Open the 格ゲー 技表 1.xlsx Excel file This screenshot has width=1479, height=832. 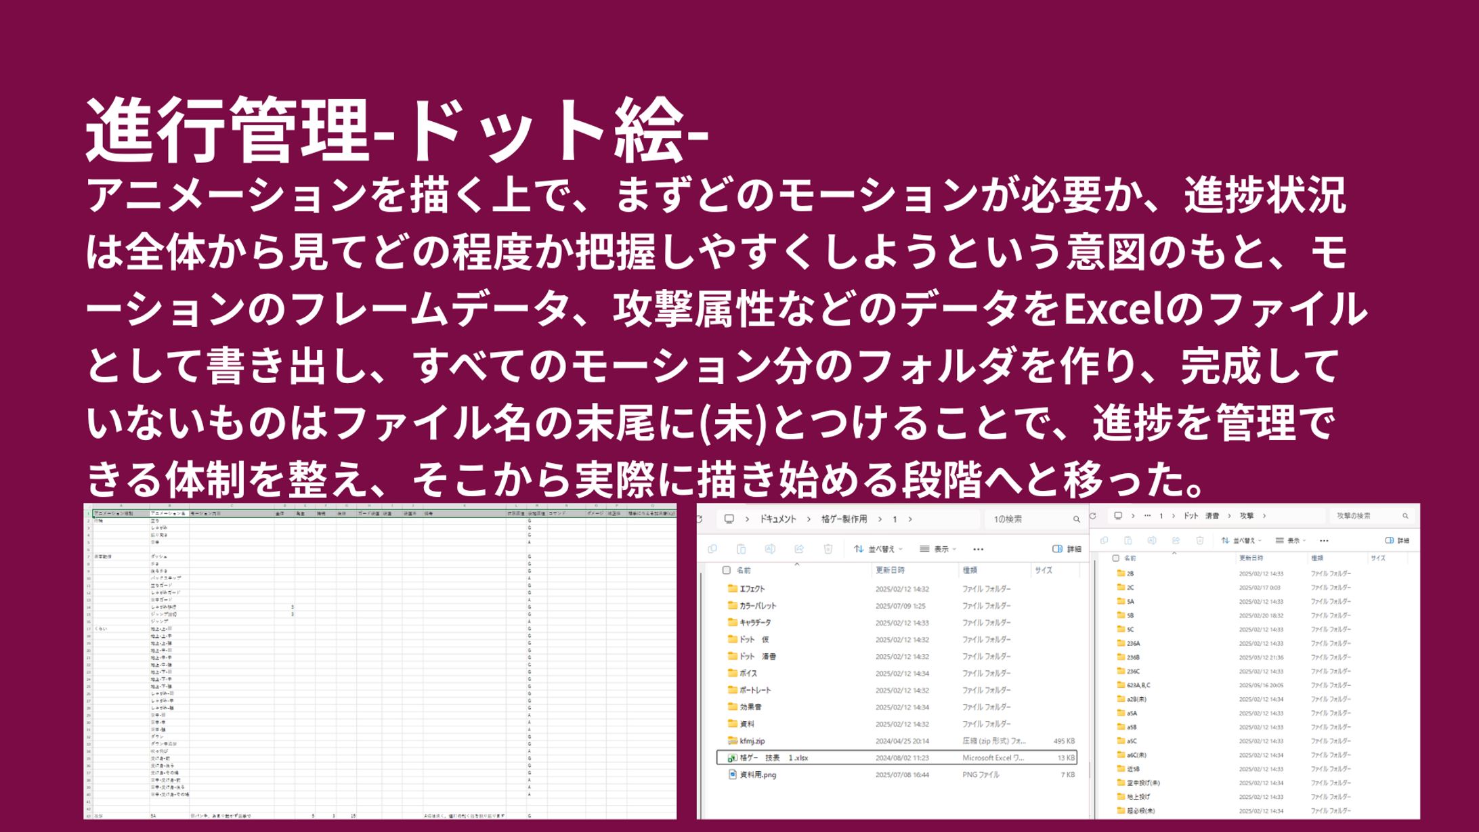pyautogui.click(x=773, y=758)
